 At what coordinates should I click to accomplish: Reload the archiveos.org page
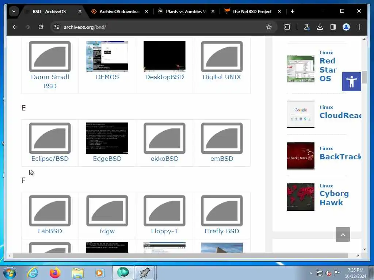tap(41, 27)
